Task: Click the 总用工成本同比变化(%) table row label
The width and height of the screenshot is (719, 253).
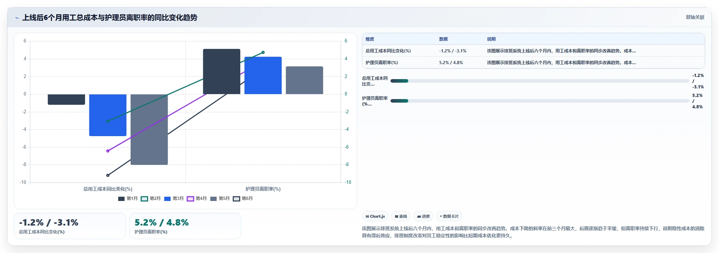Action: pyautogui.click(x=388, y=51)
